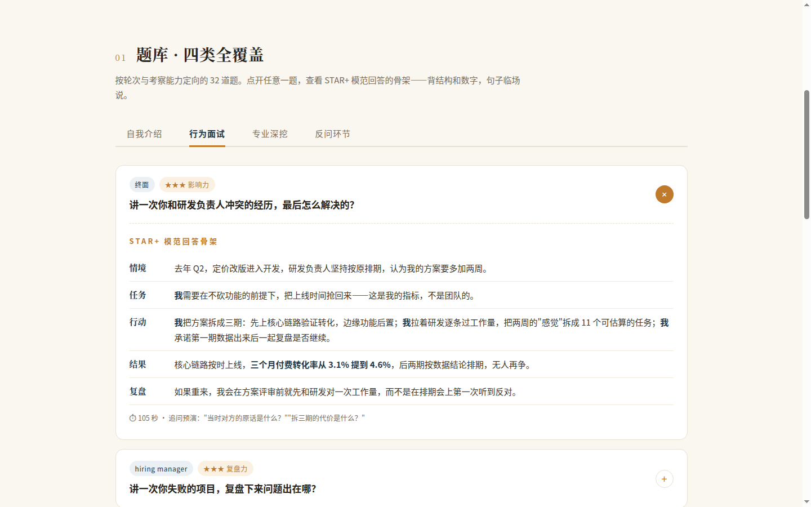Screen dimensions: 811x507
Task: Click the vertical scrollbar thumb
Action: coord(806,154)
